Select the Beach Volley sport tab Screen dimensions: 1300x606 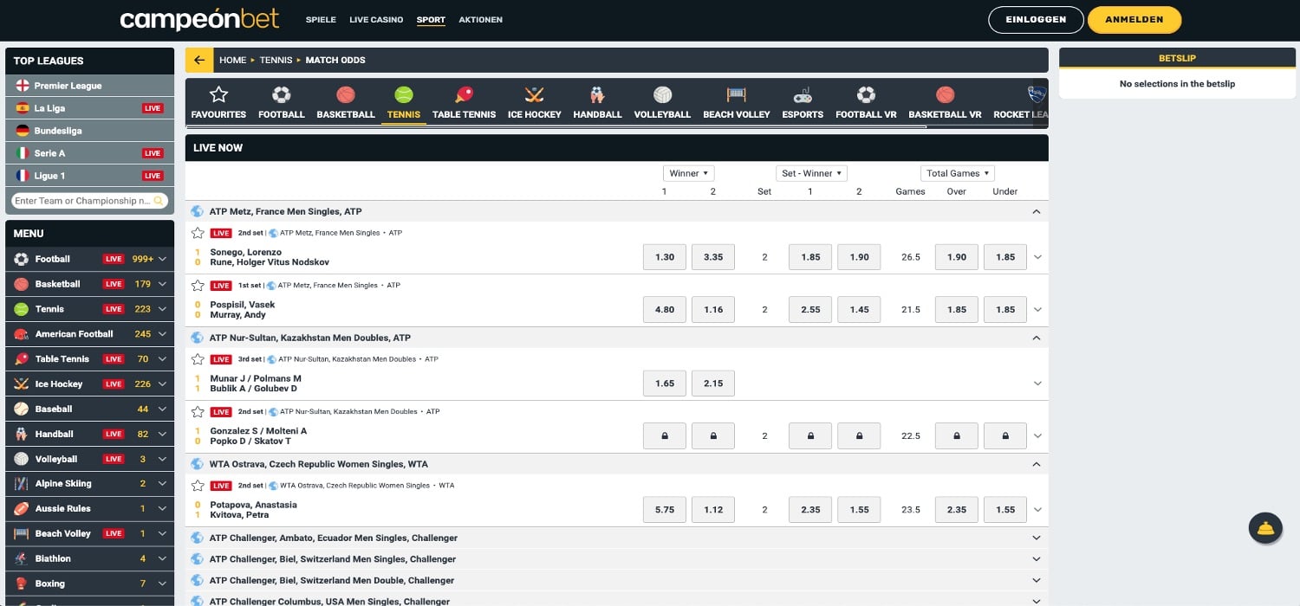point(737,102)
